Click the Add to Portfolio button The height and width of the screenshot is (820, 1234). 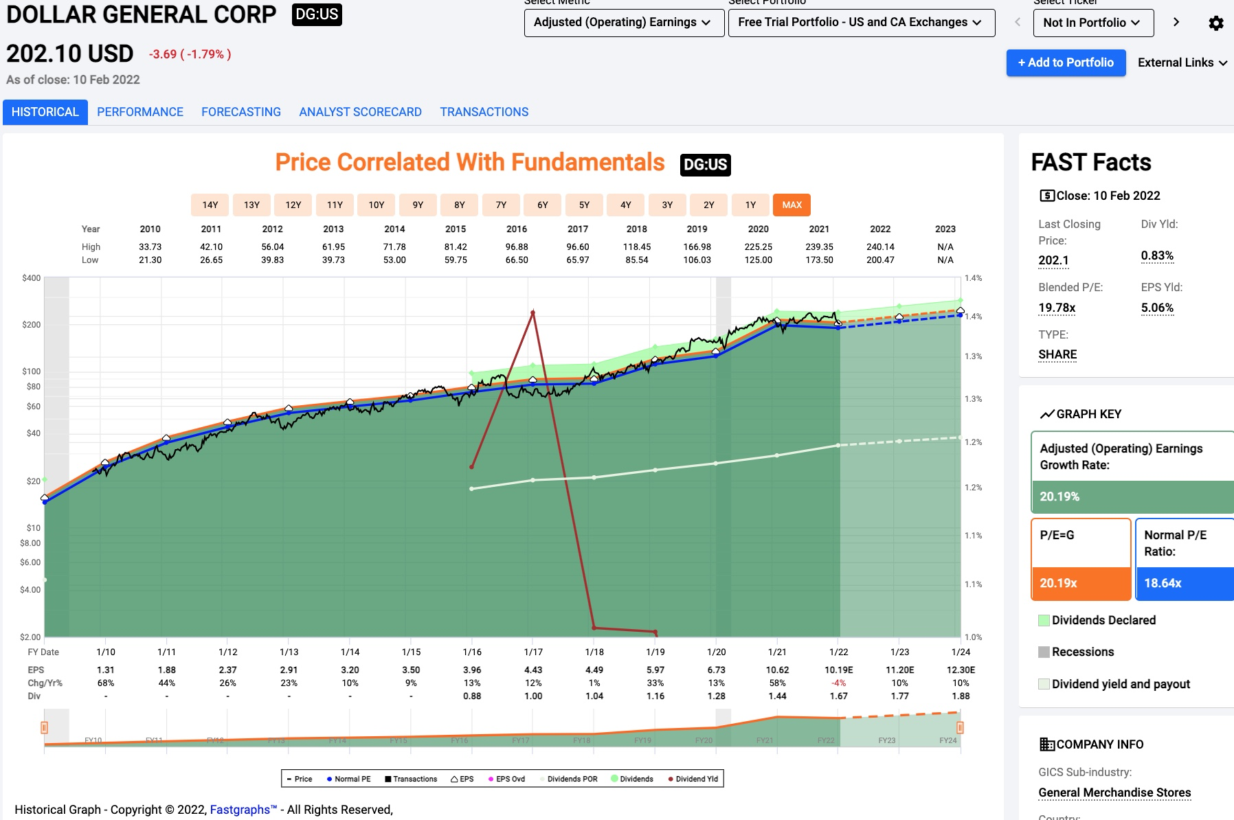coord(1066,62)
